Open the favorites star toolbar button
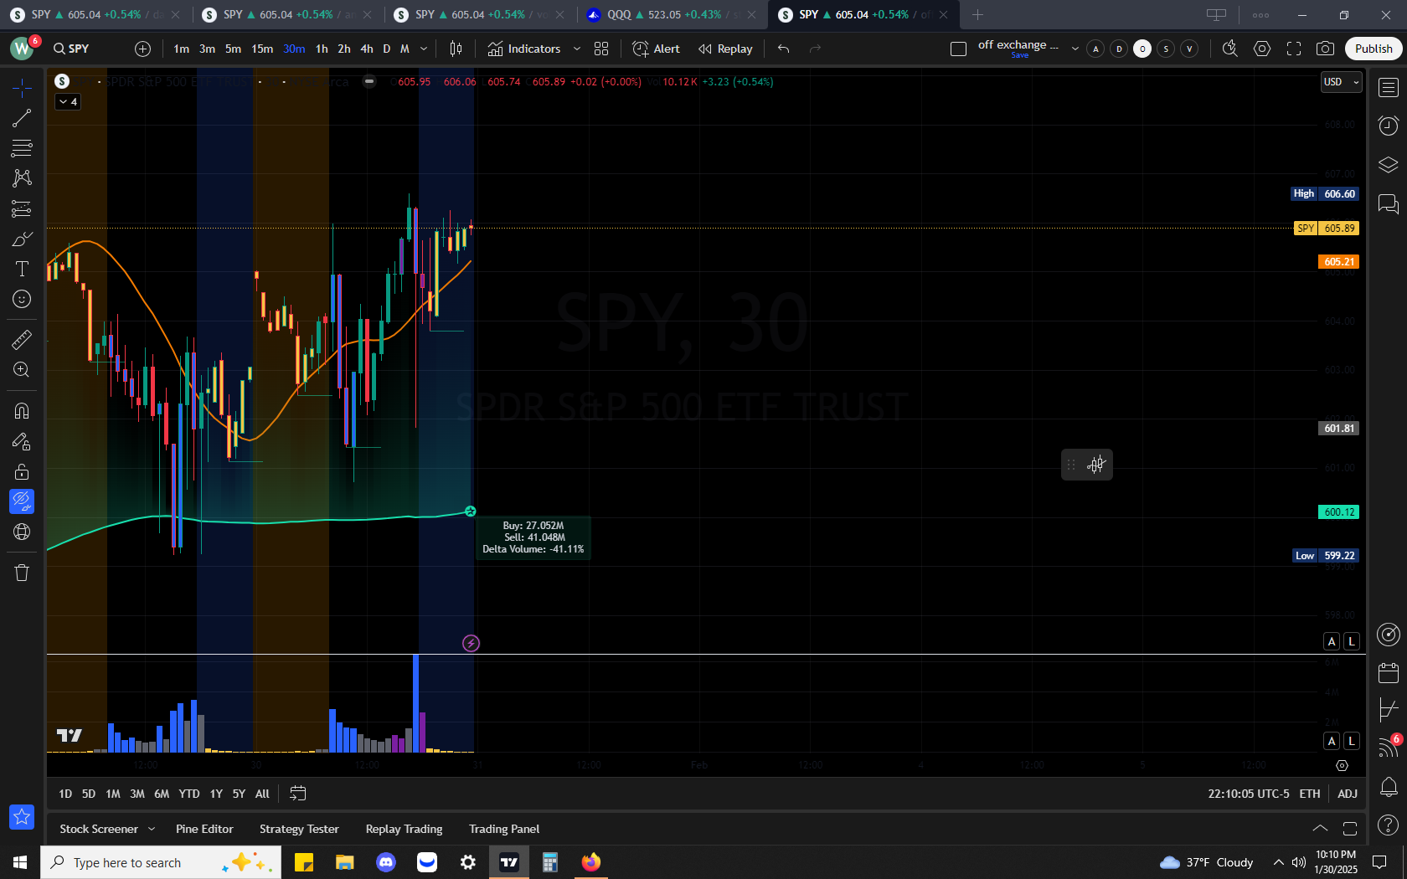1407x879 pixels. coord(22,816)
